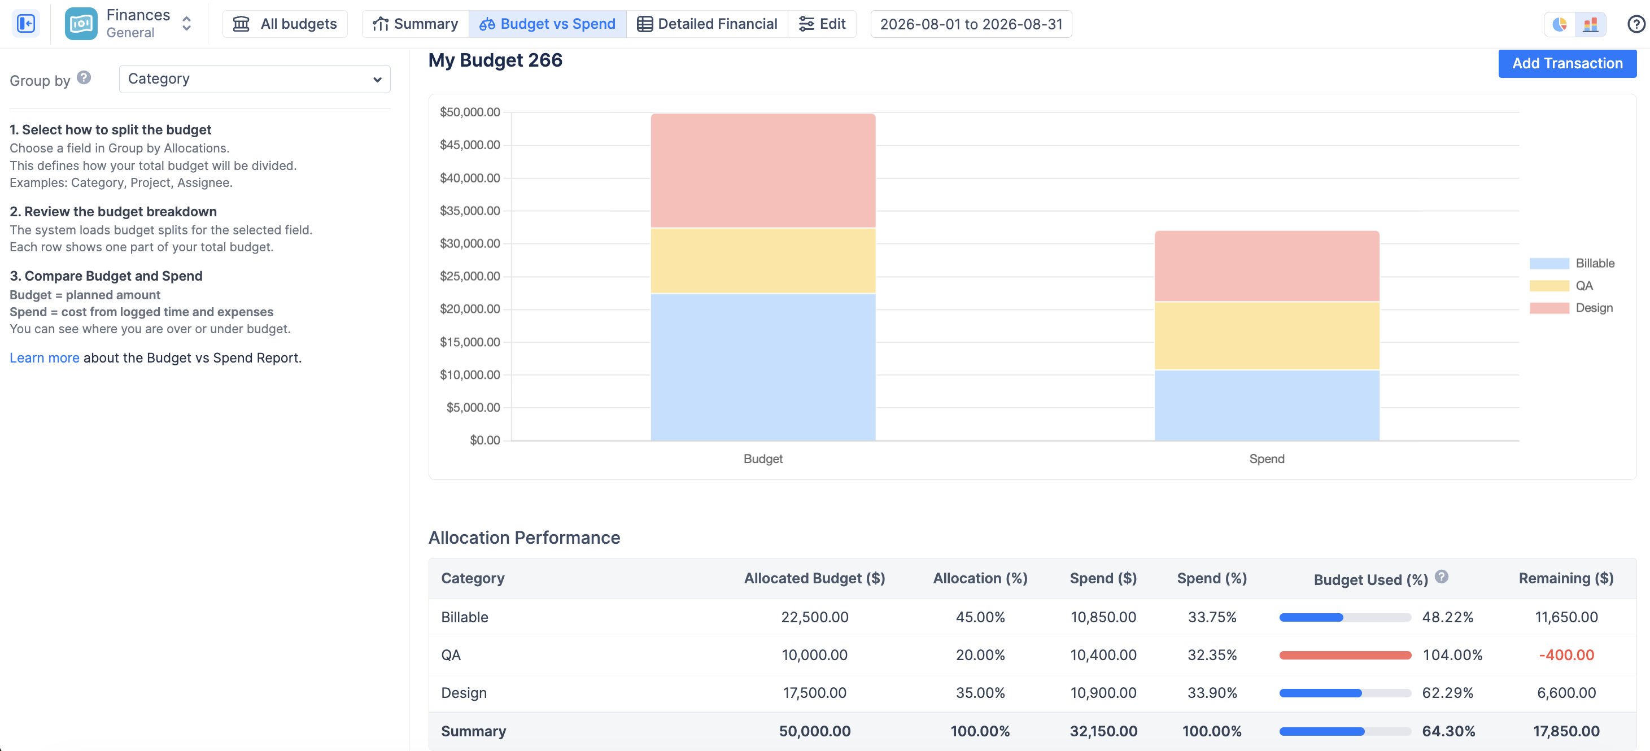Toggle the Billable legend swatch

[1549, 263]
